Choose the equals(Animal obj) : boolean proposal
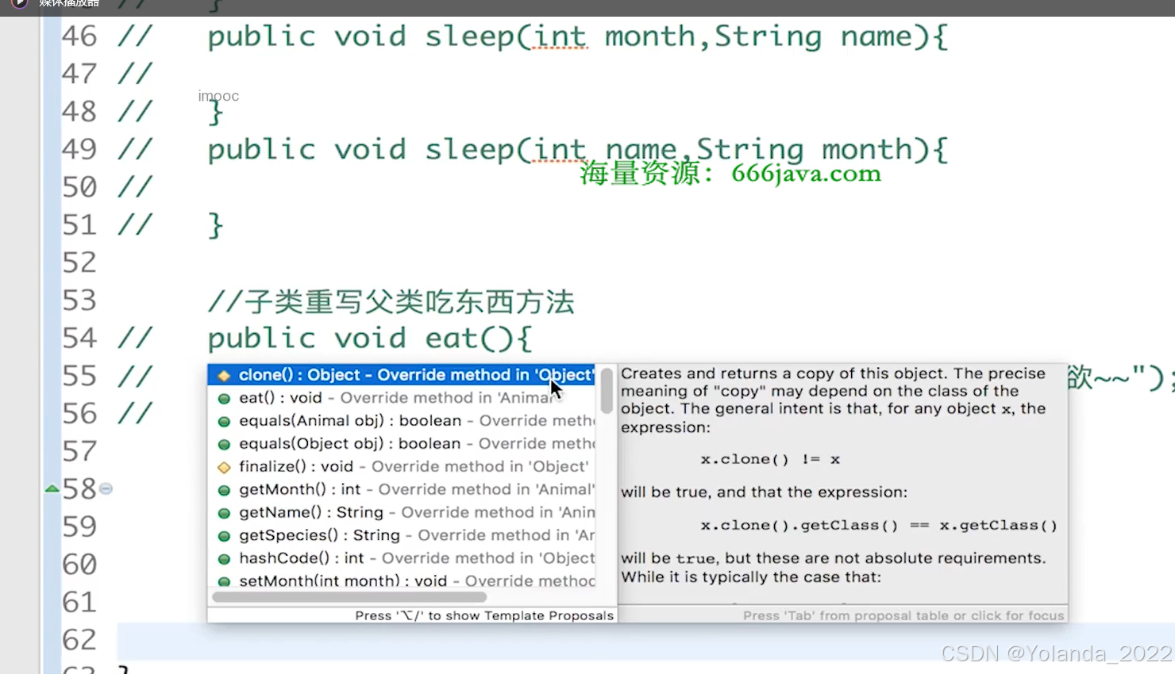 click(x=401, y=421)
